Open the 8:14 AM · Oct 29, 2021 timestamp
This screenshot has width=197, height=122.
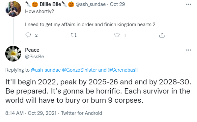click(31, 113)
